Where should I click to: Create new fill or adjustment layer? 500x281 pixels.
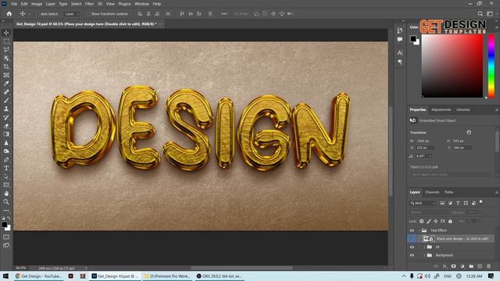pos(462,266)
